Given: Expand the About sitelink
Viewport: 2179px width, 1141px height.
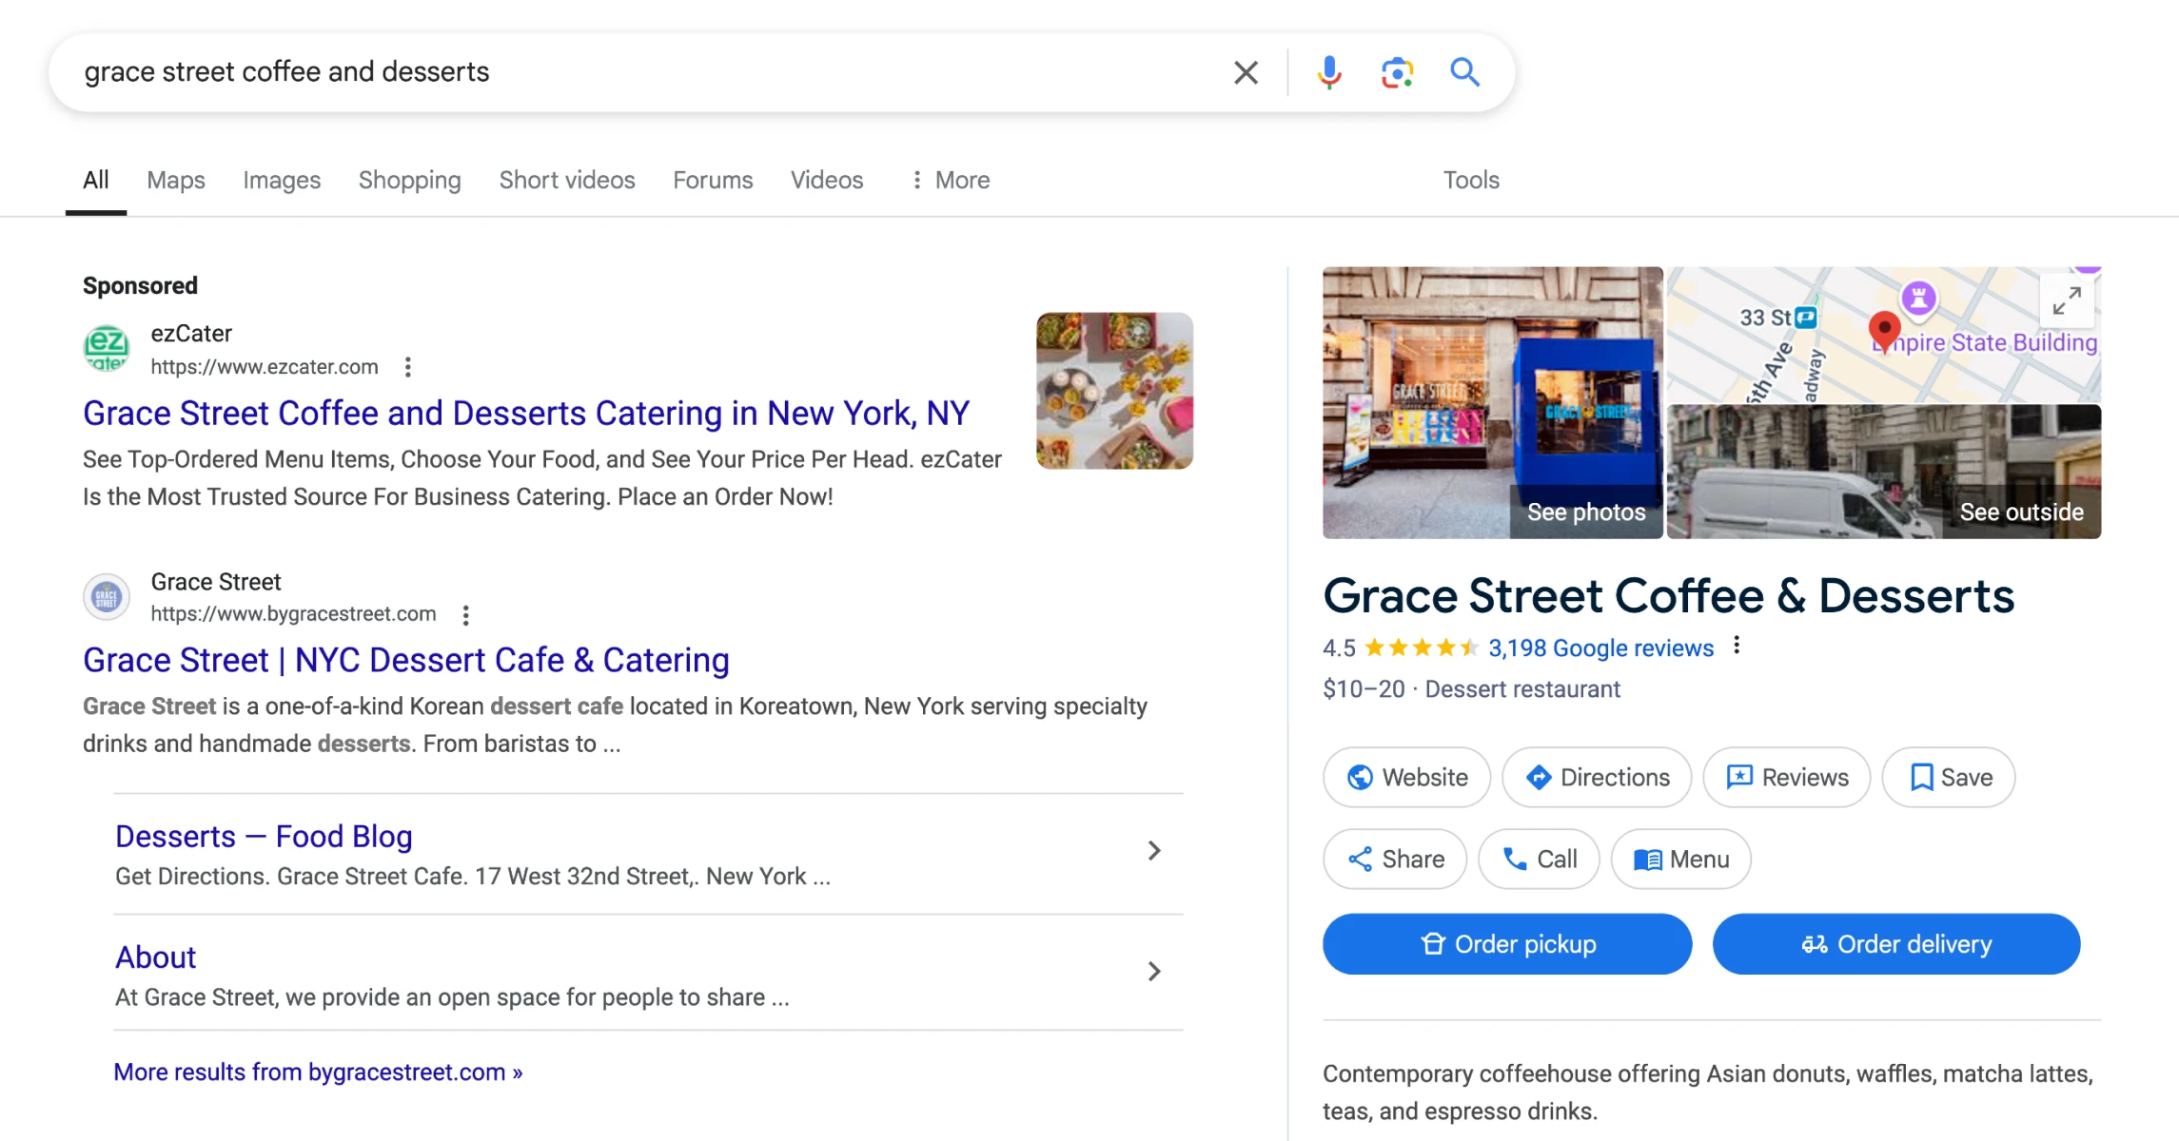Looking at the screenshot, I should pos(1153,971).
